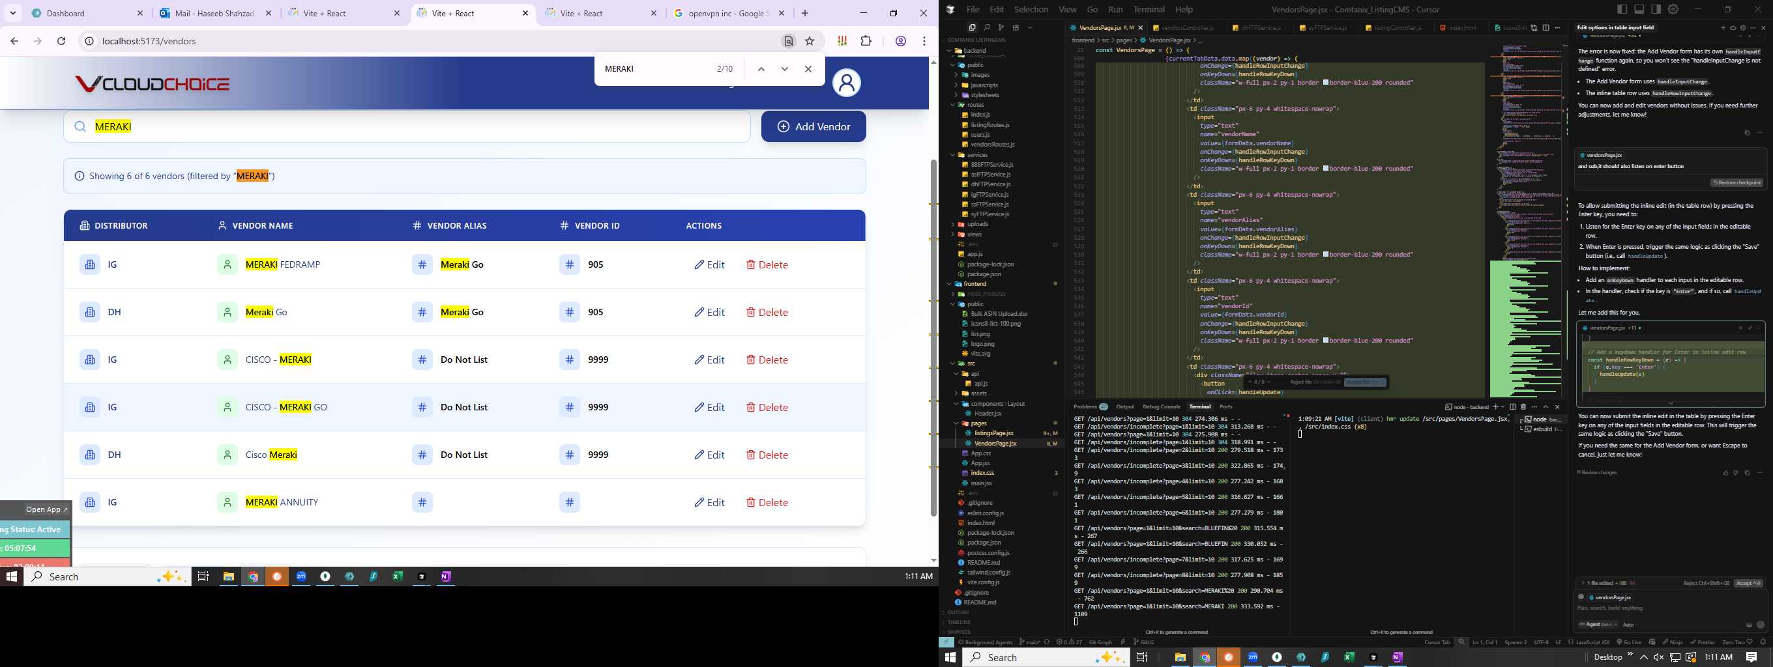Click user avatar in CloudChoice header
Viewport: 1773px width, 667px height.
pyautogui.click(x=847, y=83)
